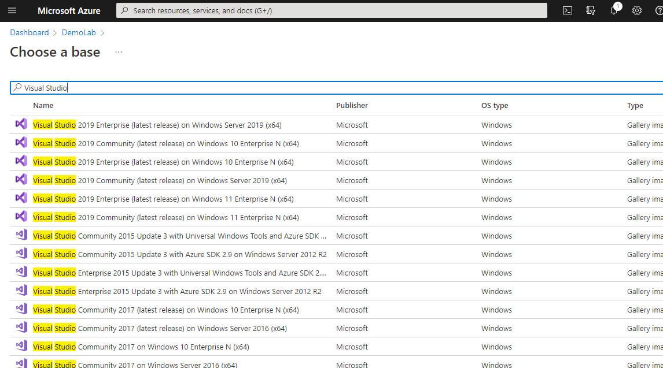This screenshot has width=663, height=368.
Task: Open portal settings gear
Action: pyautogui.click(x=637, y=10)
